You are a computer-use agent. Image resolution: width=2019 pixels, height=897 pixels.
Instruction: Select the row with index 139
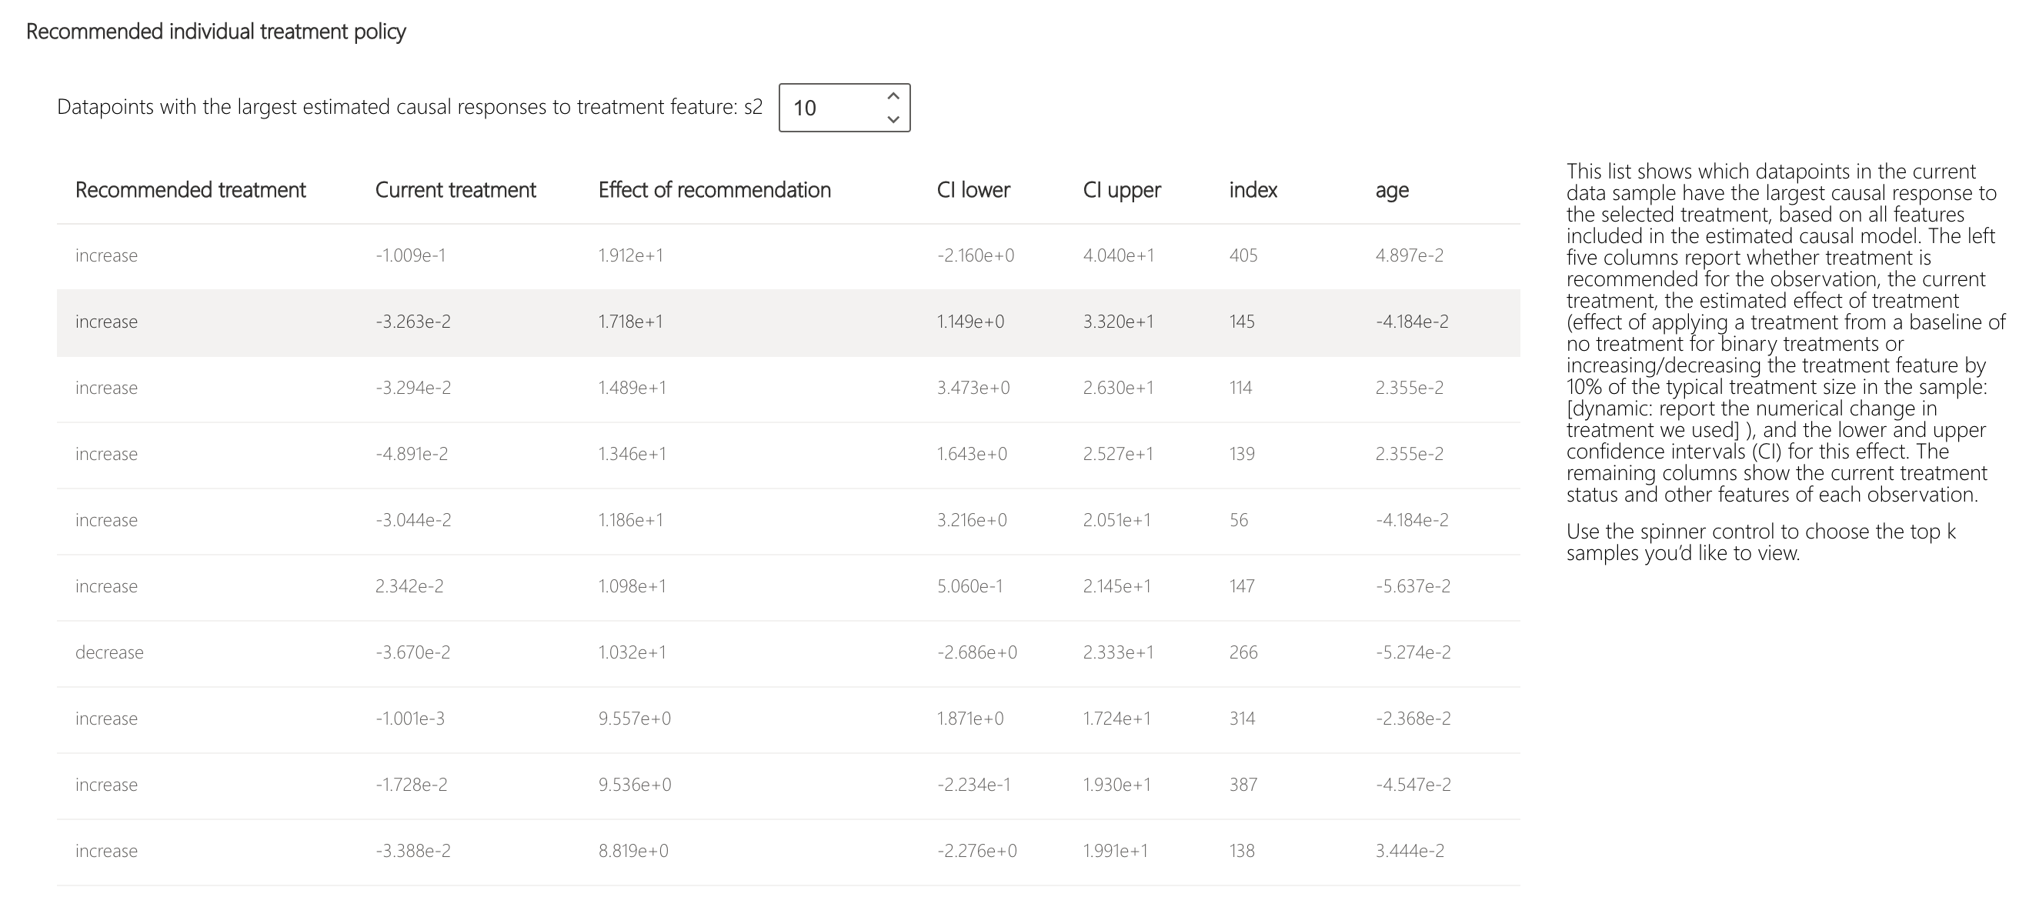789,455
